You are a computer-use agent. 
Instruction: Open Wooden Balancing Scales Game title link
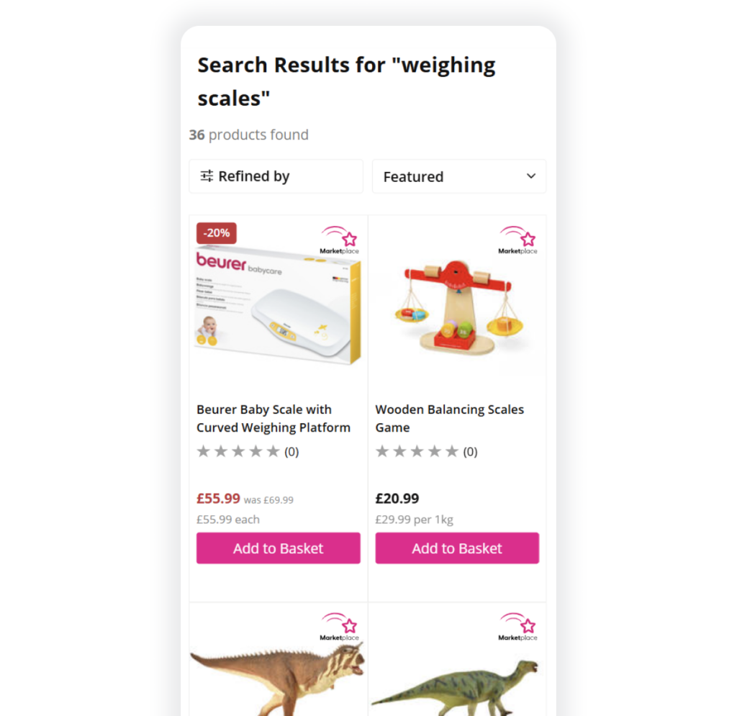449,418
